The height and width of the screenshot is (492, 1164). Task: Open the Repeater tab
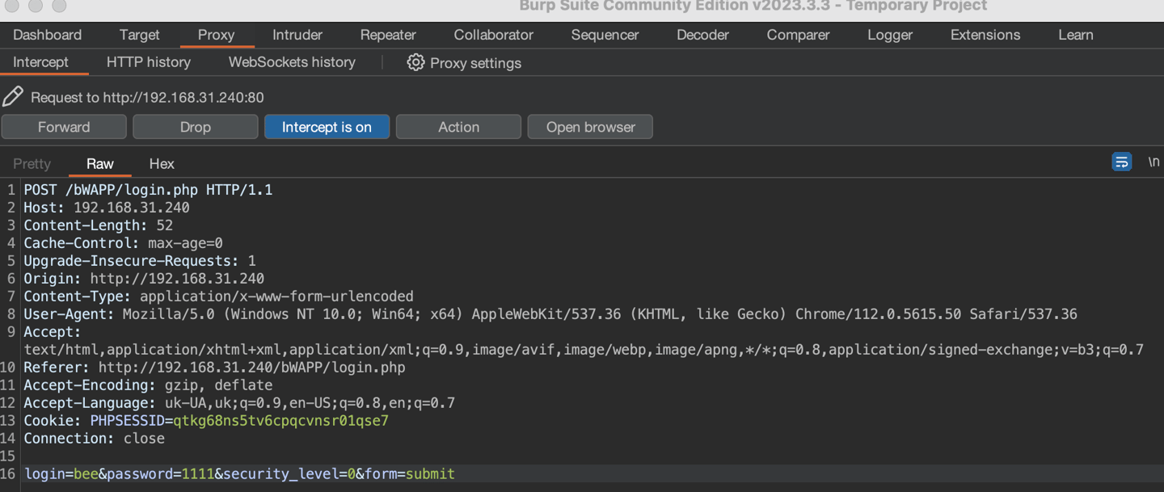[388, 35]
